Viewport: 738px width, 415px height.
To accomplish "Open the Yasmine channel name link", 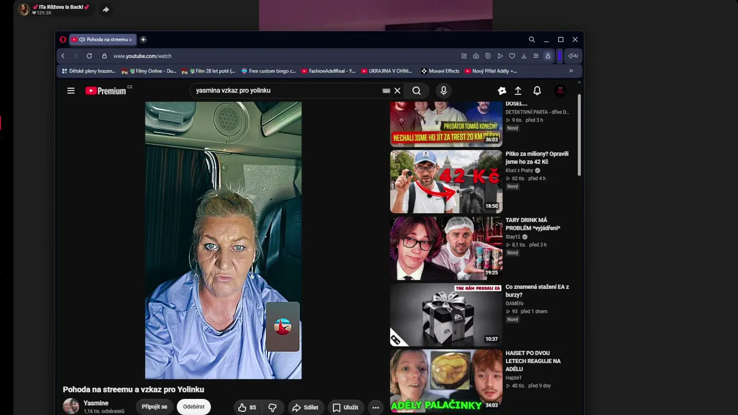I will click(96, 403).
